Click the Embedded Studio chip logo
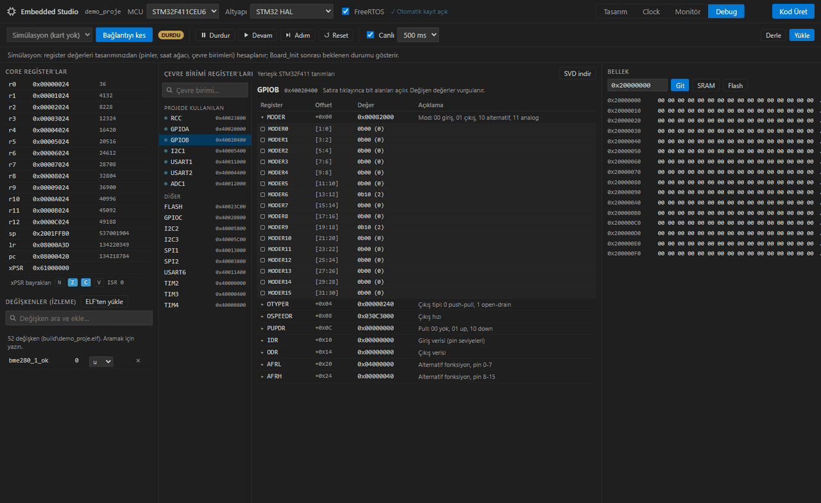The width and height of the screenshot is (821, 503). (12, 12)
